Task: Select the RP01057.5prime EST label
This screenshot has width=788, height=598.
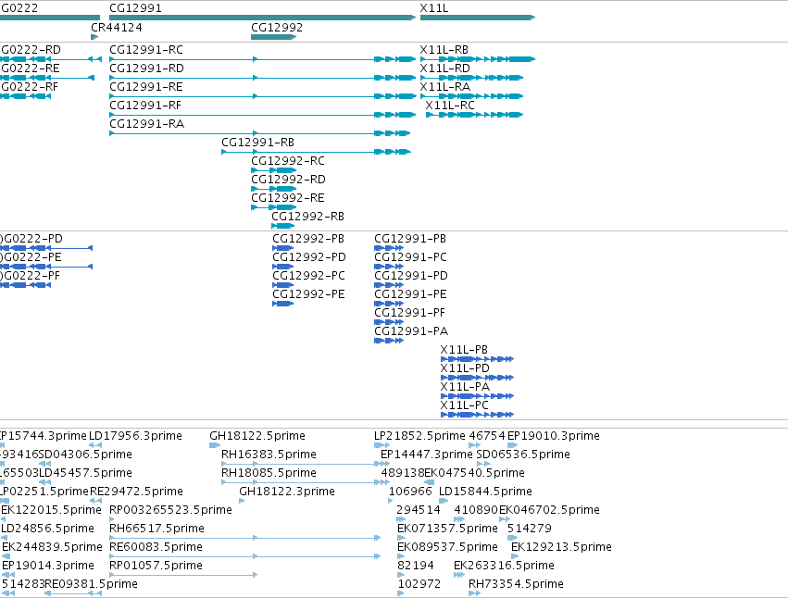Action: [x=156, y=567]
